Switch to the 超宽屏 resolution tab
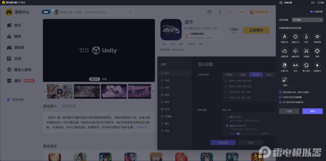The width and height of the screenshot is (326, 161). 256,75
